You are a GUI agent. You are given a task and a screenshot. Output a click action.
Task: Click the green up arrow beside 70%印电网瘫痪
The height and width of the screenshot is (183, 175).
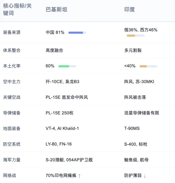coord(79,176)
